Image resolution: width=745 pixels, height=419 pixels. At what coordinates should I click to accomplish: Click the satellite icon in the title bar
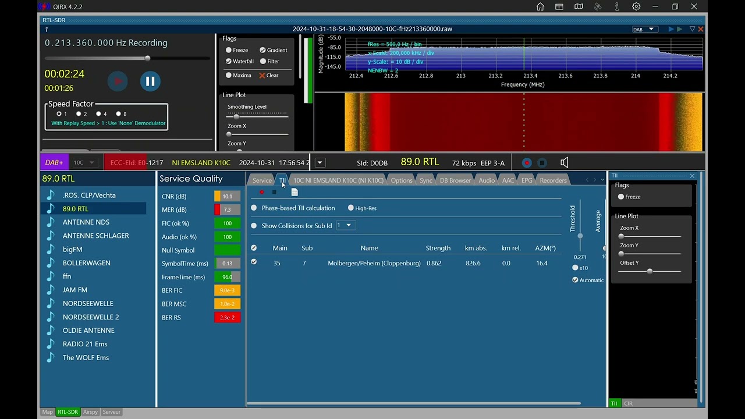click(598, 7)
